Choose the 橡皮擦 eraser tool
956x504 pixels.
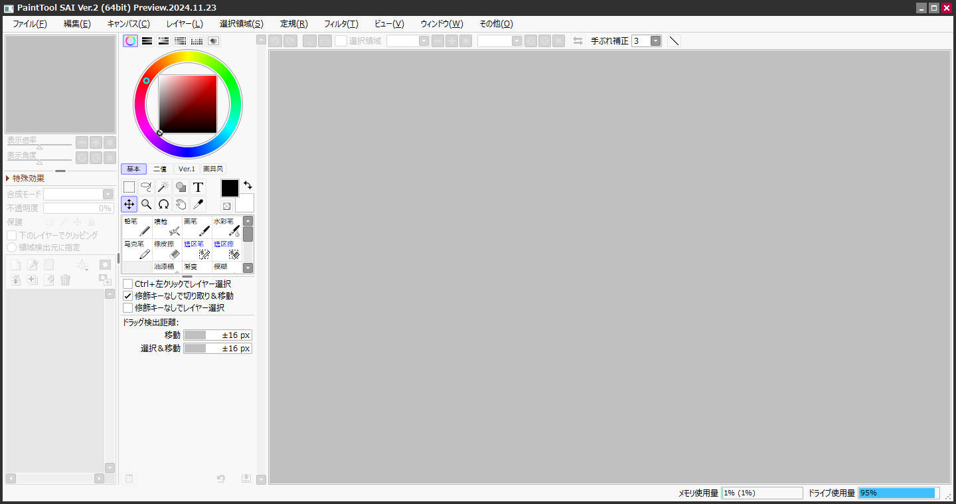(x=167, y=250)
